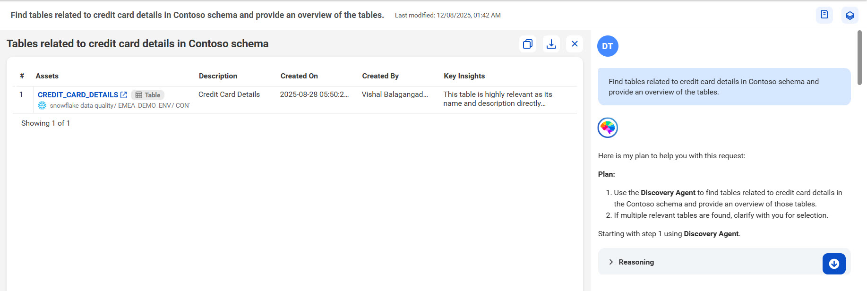Download the credit card tables result

[551, 44]
